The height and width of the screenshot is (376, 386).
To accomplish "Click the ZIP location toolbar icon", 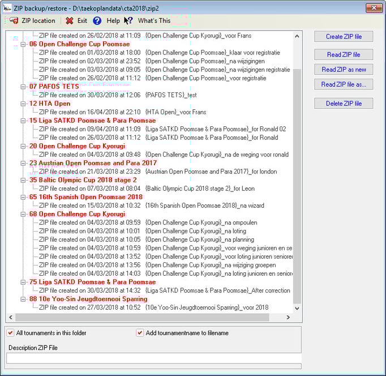I will [14, 21].
